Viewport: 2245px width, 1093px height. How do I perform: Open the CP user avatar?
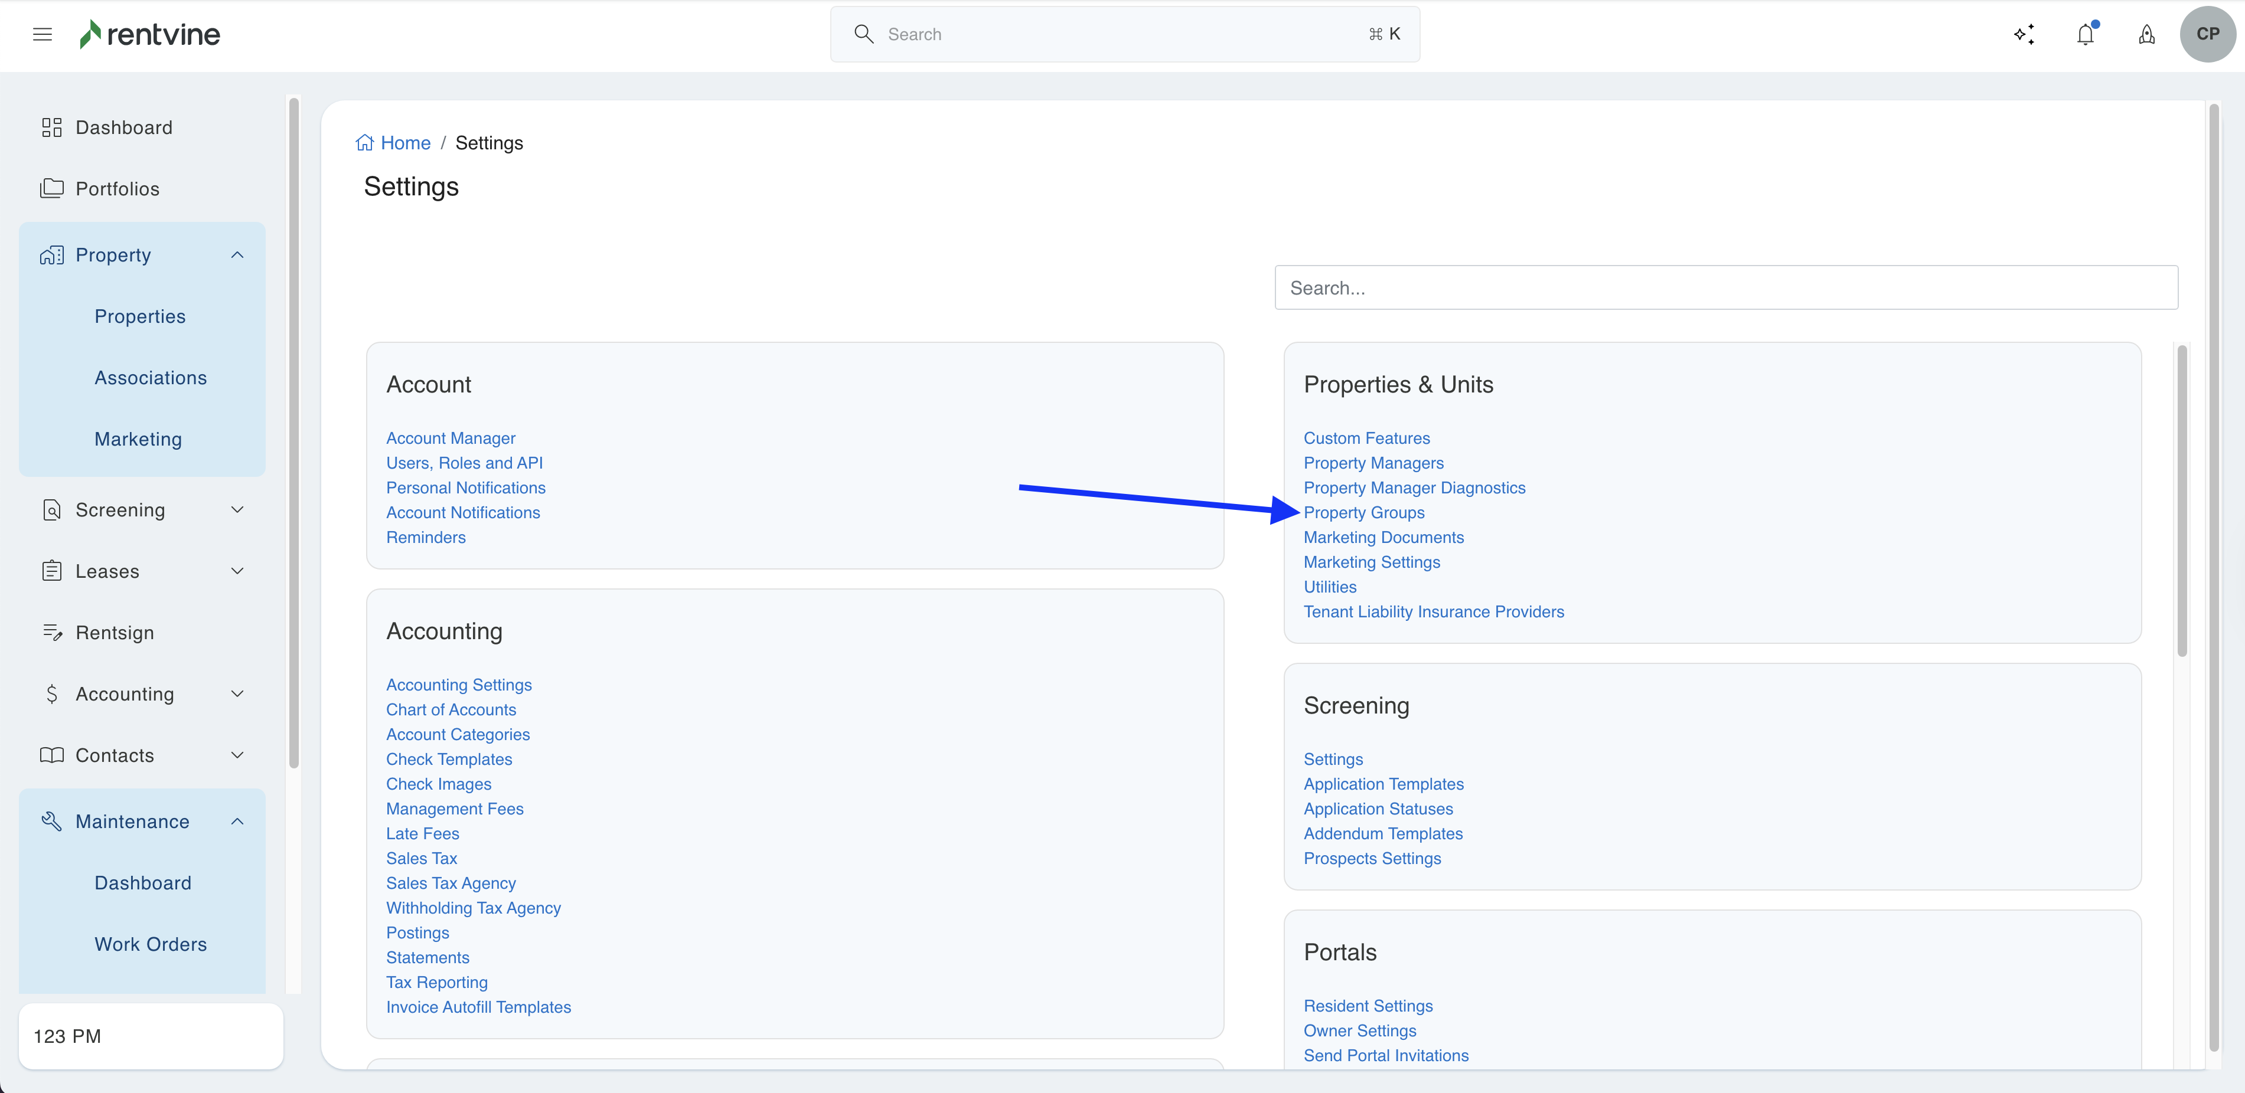[x=2207, y=34]
